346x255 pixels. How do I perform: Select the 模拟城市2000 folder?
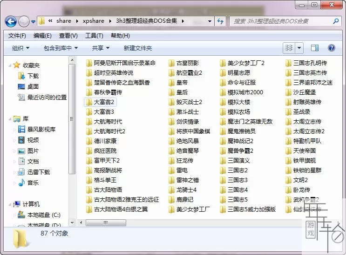point(241,92)
